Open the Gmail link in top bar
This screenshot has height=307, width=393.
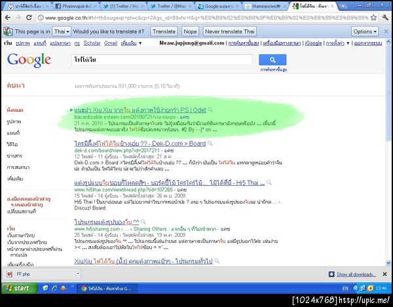click(111, 43)
